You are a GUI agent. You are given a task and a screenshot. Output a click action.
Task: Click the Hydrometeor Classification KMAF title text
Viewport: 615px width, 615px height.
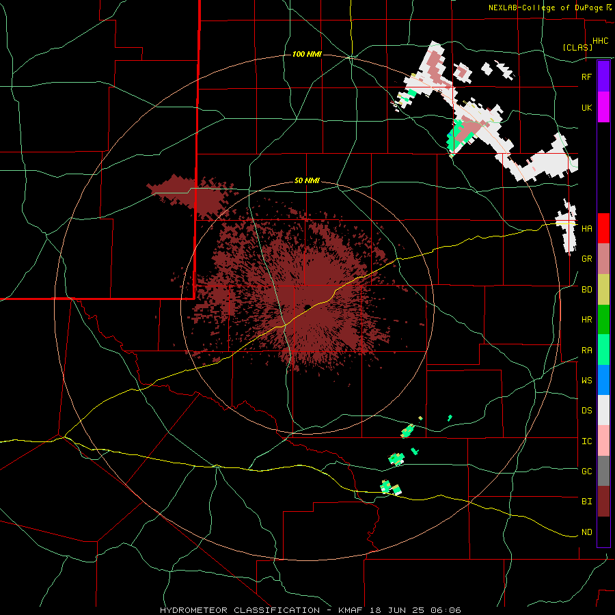(x=310, y=610)
